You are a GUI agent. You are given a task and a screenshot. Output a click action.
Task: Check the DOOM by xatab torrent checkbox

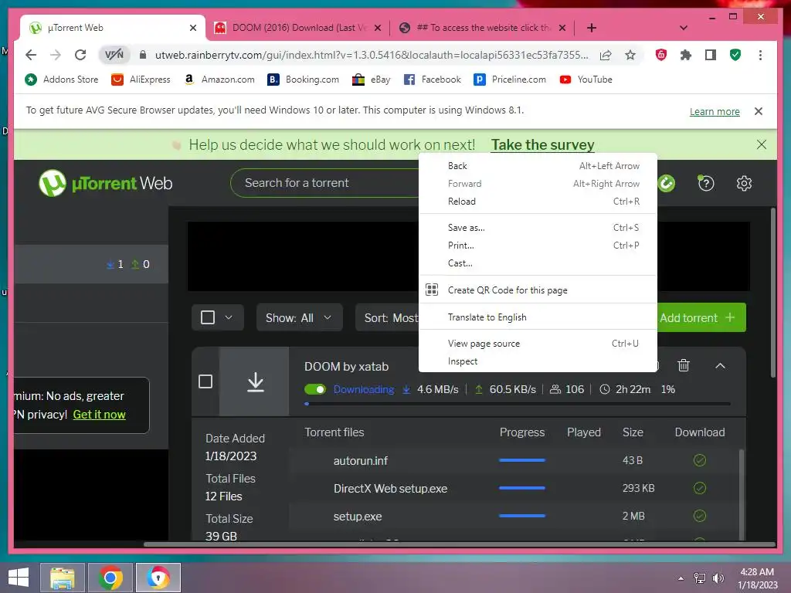(205, 381)
